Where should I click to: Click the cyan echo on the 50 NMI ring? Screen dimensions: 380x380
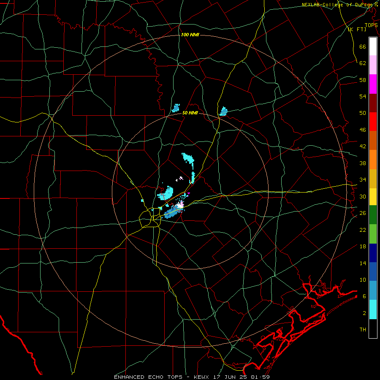pyautogui.click(x=224, y=111)
